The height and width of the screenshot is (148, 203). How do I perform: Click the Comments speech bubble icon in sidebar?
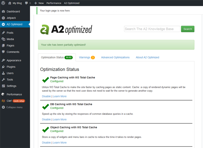pos(3,52)
